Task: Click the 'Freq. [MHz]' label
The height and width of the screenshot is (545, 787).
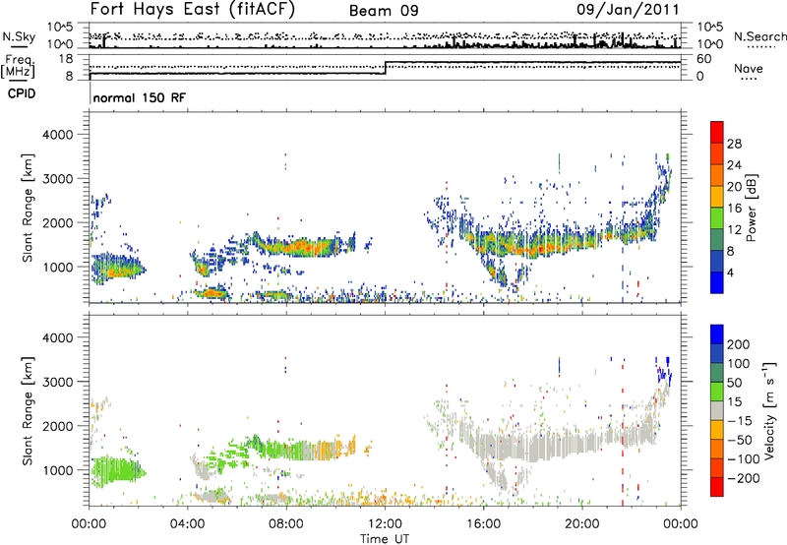Action: (x=18, y=67)
